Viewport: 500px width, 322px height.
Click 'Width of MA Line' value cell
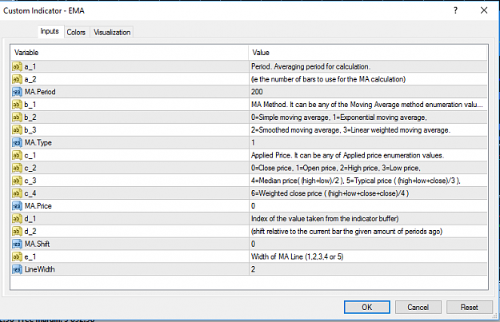tap(368, 256)
